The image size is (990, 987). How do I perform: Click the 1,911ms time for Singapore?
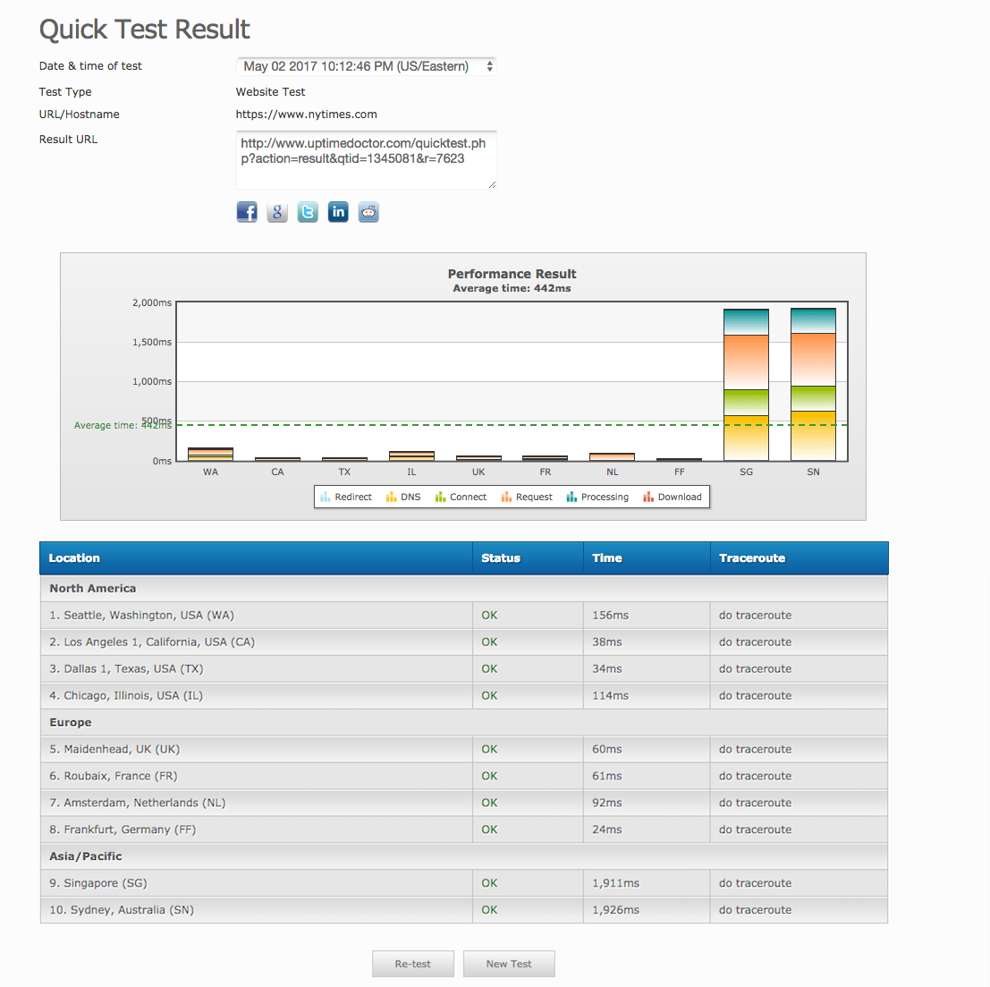615,883
